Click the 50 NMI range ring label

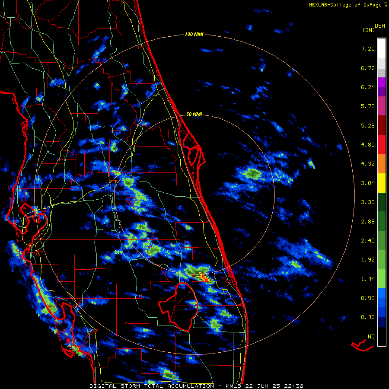click(194, 115)
